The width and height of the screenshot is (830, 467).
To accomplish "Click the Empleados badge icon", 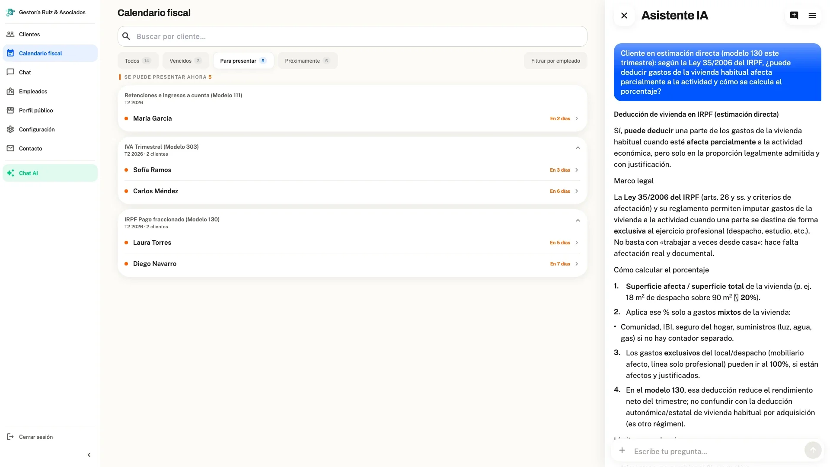I will (10, 91).
